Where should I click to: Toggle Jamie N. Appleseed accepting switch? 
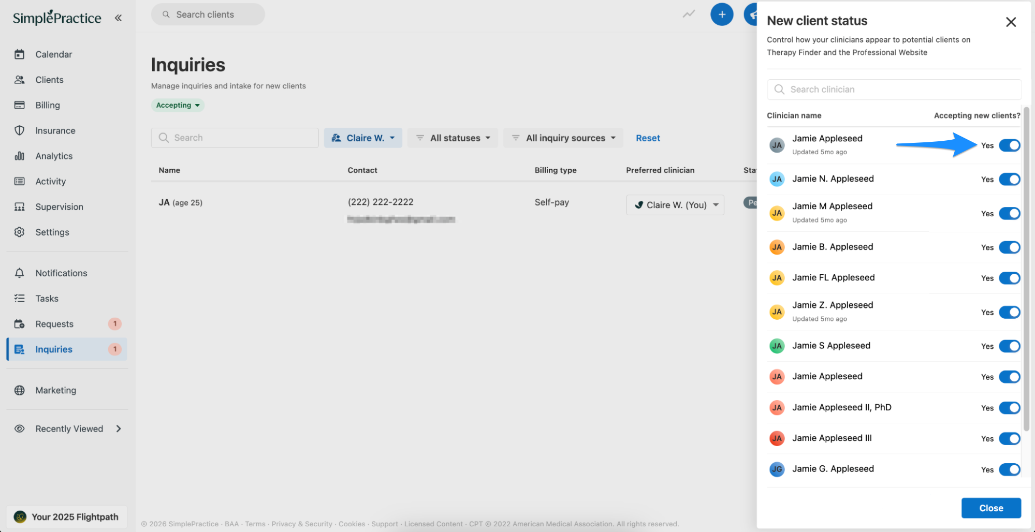pos(1010,180)
